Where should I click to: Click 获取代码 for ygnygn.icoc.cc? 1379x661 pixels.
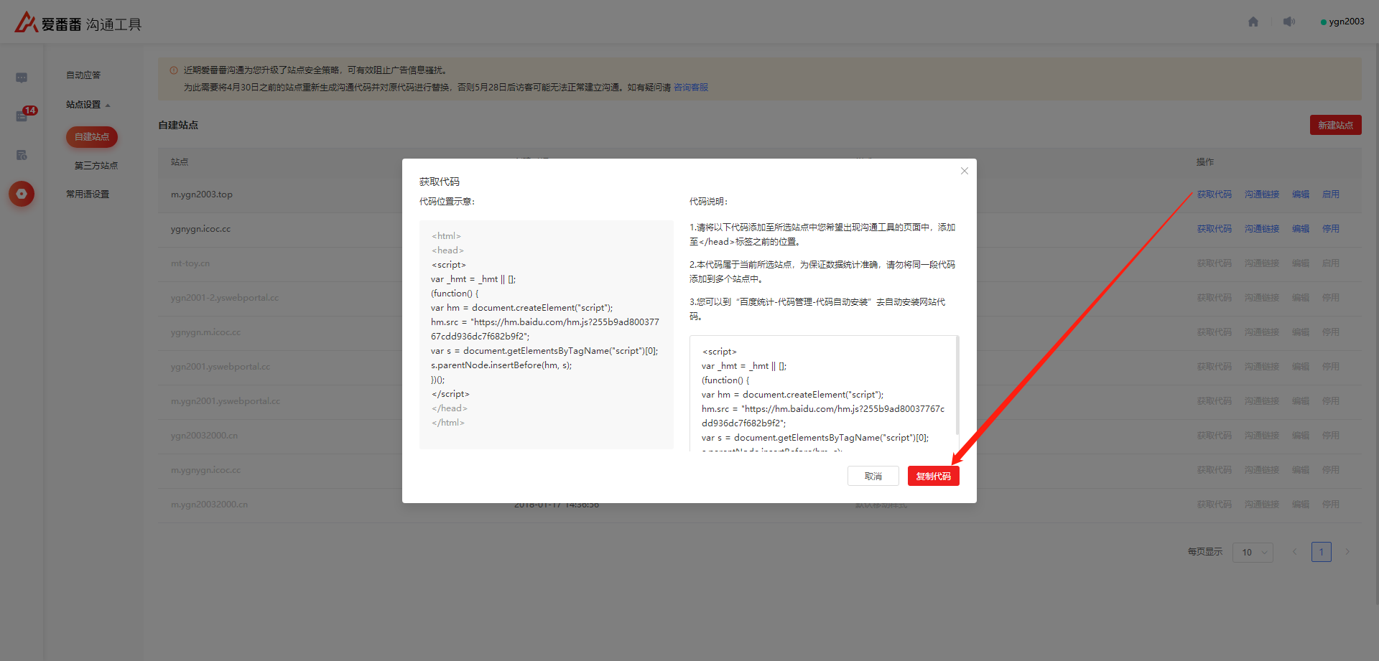click(1214, 229)
